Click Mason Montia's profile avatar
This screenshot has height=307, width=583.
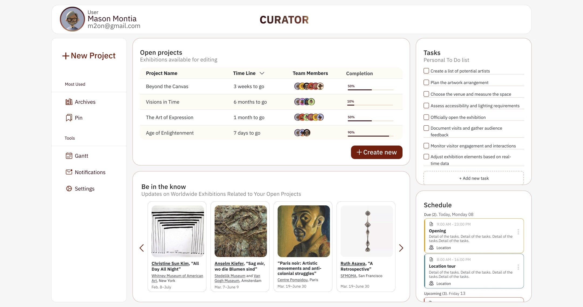point(72,19)
